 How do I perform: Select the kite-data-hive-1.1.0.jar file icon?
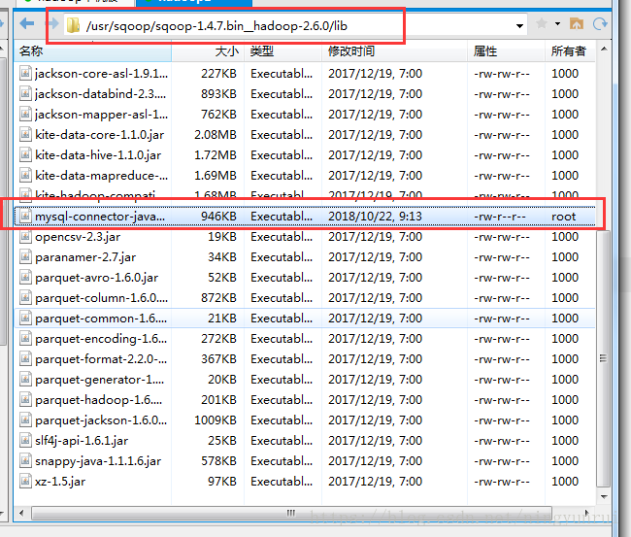(25, 155)
